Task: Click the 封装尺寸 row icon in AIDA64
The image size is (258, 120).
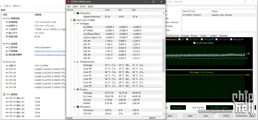Action: point(7,26)
